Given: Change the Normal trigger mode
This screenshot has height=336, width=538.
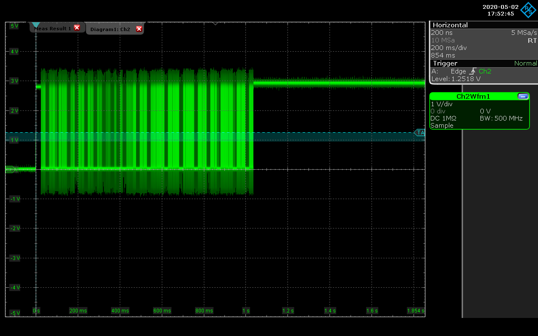Looking at the screenshot, I should [x=525, y=63].
